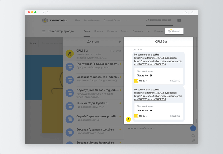Send message with blue arrow button

[x=193, y=128]
